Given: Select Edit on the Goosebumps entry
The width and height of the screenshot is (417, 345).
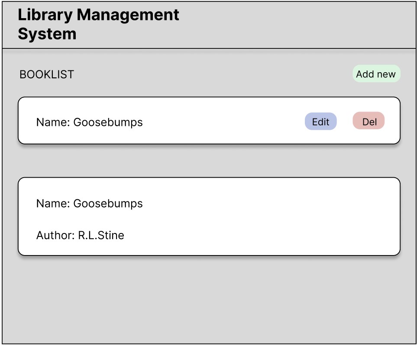Looking at the screenshot, I should pyautogui.click(x=320, y=121).
